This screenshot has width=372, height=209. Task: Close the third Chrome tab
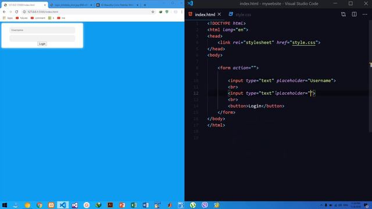[x=137, y=5]
